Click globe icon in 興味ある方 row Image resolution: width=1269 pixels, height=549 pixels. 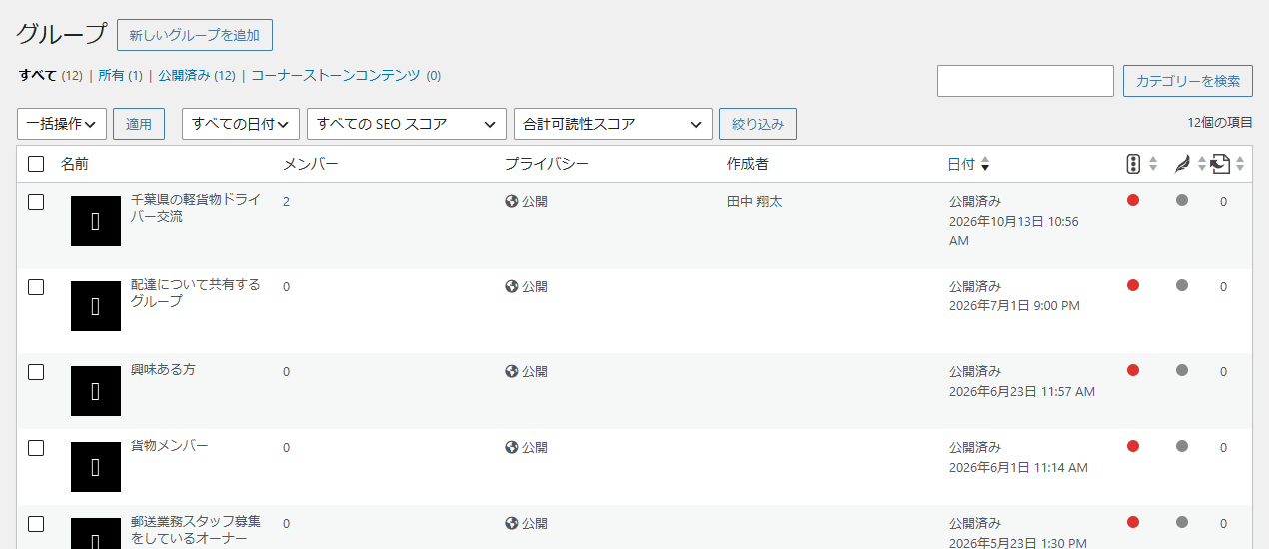pos(512,371)
